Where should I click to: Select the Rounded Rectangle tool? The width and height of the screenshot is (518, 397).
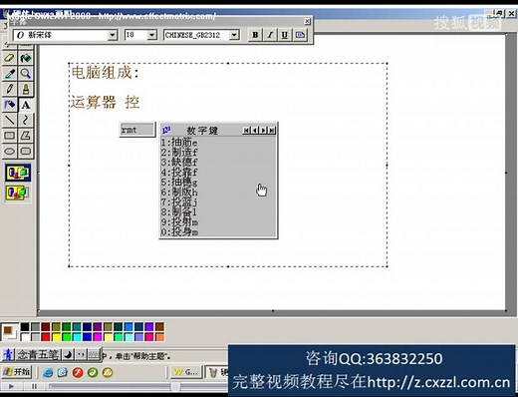point(26,152)
